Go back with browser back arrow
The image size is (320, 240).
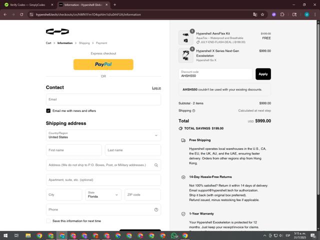[5, 14]
